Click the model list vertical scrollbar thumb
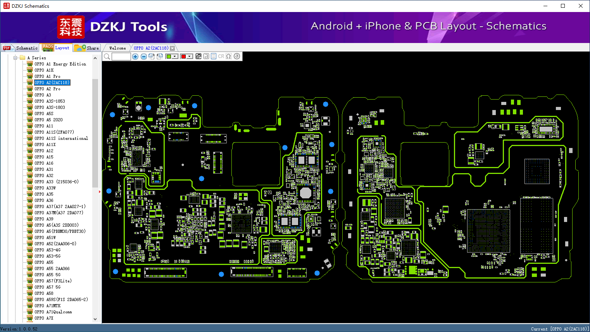The height and width of the screenshot is (332, 590). [95, 133]
